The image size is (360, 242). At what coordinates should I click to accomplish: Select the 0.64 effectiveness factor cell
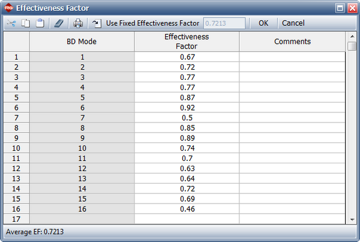pos(187,178)
